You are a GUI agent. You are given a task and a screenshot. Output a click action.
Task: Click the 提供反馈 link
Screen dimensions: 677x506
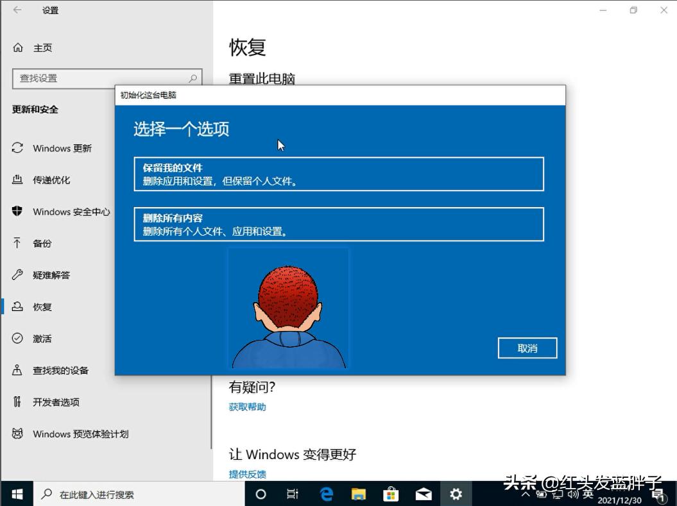tap(247, 474)
